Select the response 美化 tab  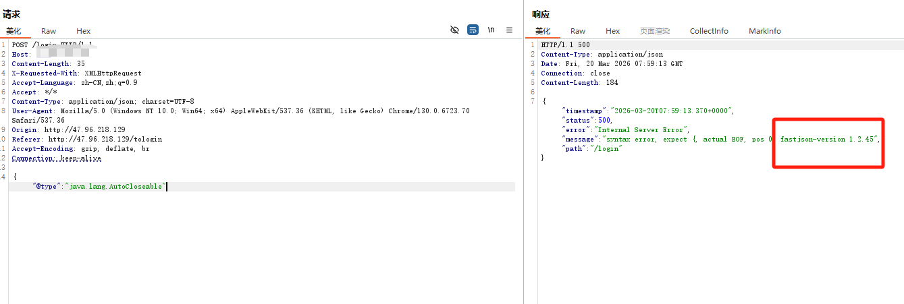[543, 31]
